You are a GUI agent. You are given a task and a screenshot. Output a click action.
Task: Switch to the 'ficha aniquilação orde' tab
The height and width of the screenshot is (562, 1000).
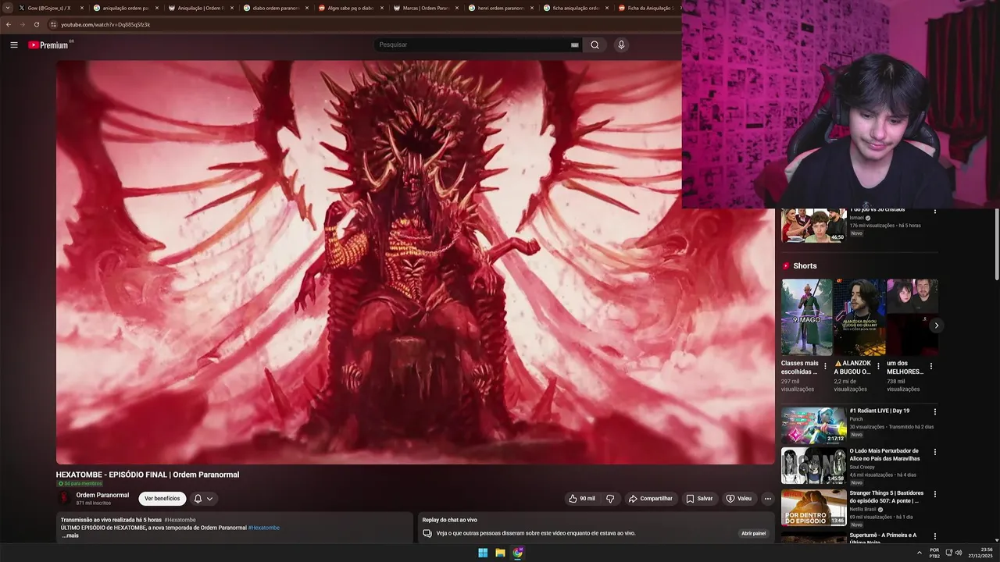coord(576,8)
